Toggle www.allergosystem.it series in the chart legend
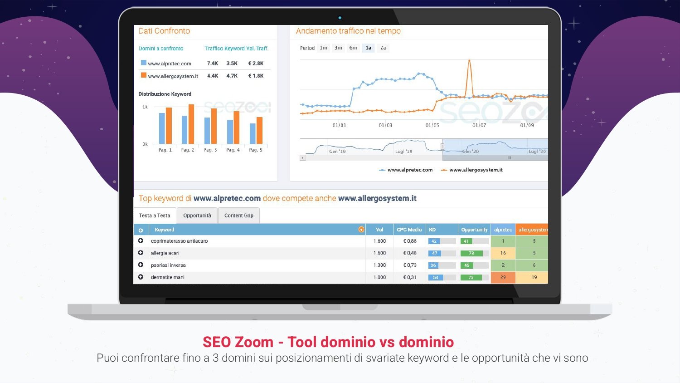Image resolution: width=680 pixels, height=383 pixels. (x=471, y=170)
